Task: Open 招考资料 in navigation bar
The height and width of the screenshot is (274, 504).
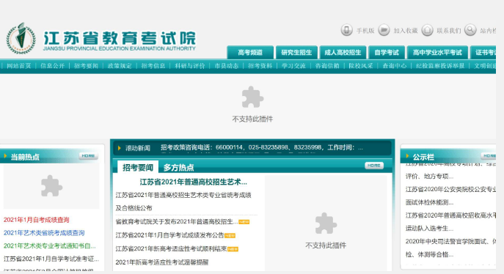Action: [x=260, y=66]
